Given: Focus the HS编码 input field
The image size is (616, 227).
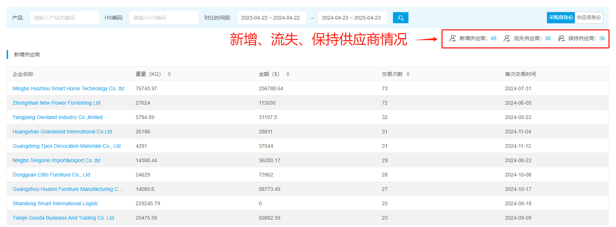Looking at the screenshot, I should [x=164, y=18].
